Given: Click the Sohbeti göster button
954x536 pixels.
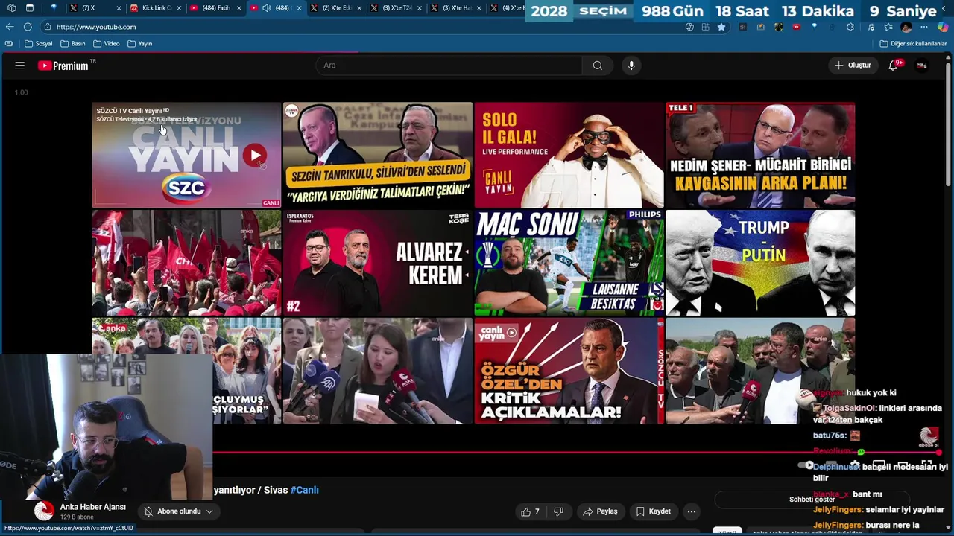Looking at the screenshot, I should tap(812, 500).
